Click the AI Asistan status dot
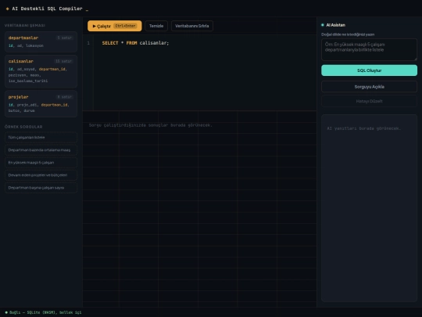The height and width of the screenshot is (317, 422). tap(323, 25)
